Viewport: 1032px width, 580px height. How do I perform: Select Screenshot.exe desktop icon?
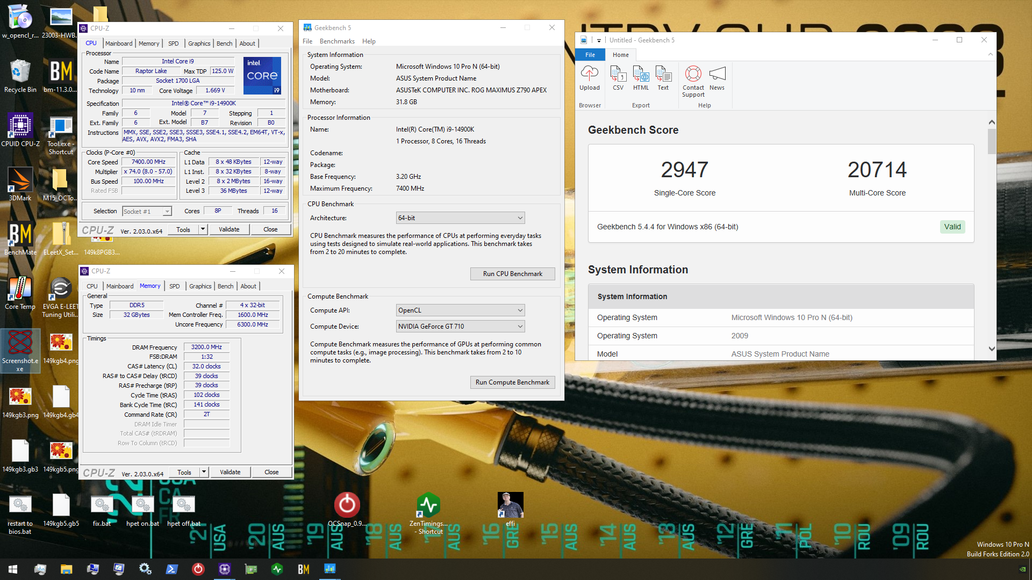20,351
